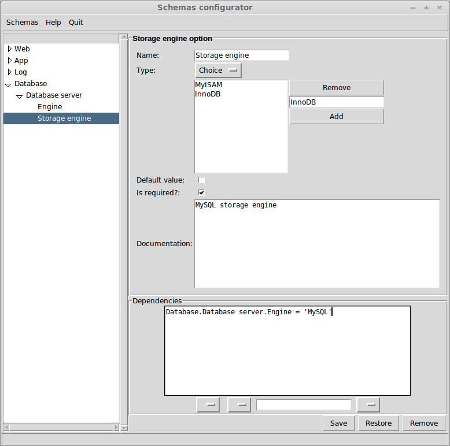Image resolution: width=450 pixels, height=446 pixels.
Task: Open the first dependencies dropdown below the textbox
Action: 208,405
